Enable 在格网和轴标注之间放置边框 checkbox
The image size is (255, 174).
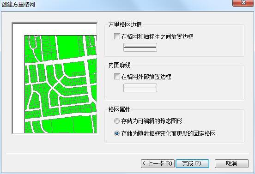pyautogui.click(x=117, y=36)
